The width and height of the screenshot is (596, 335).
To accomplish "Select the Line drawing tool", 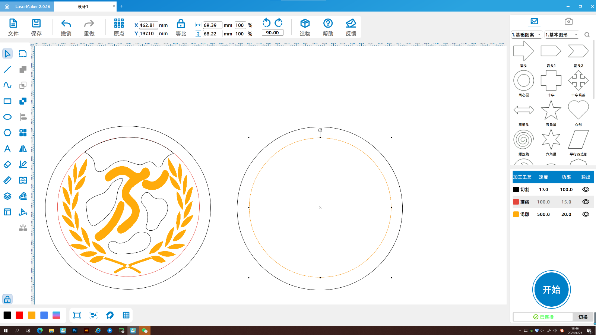I will pyautogui.click(x=7, y=70).
